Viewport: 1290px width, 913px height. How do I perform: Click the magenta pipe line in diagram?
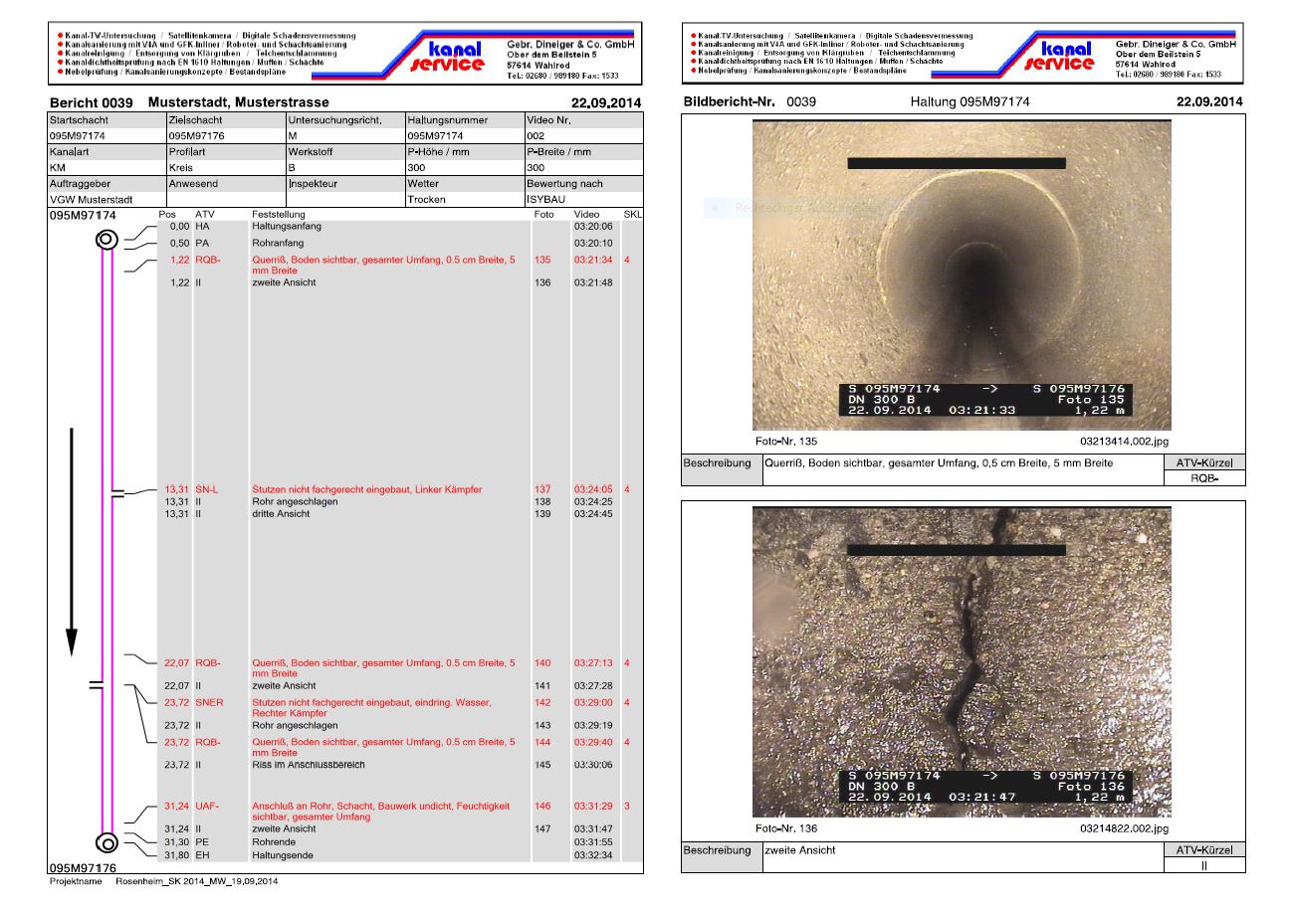click(x=108, y=539)
